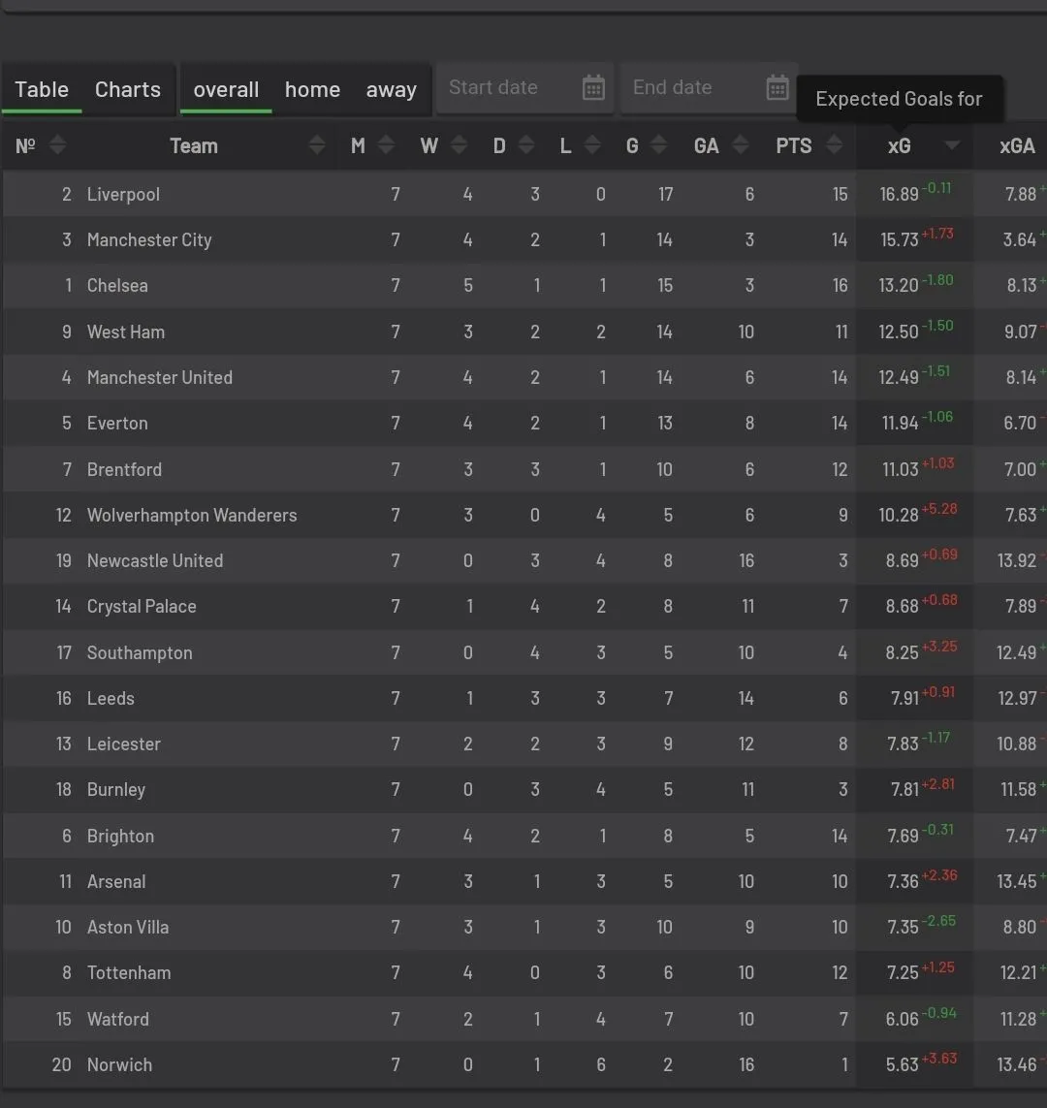The image size is (1047, 1108).
Task: Sort by matches M column arrows
Action: tap(386, 146)
